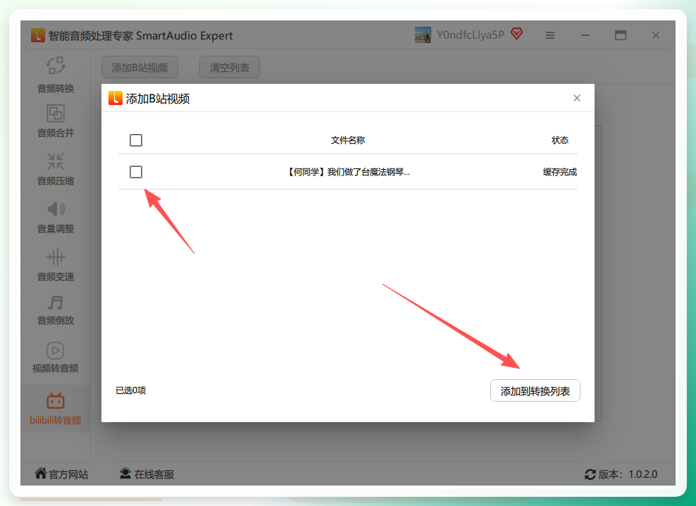The image size is (696, 506).
Task: Click the SmartAudio Expert app logo
Action: tap(38, 35)
